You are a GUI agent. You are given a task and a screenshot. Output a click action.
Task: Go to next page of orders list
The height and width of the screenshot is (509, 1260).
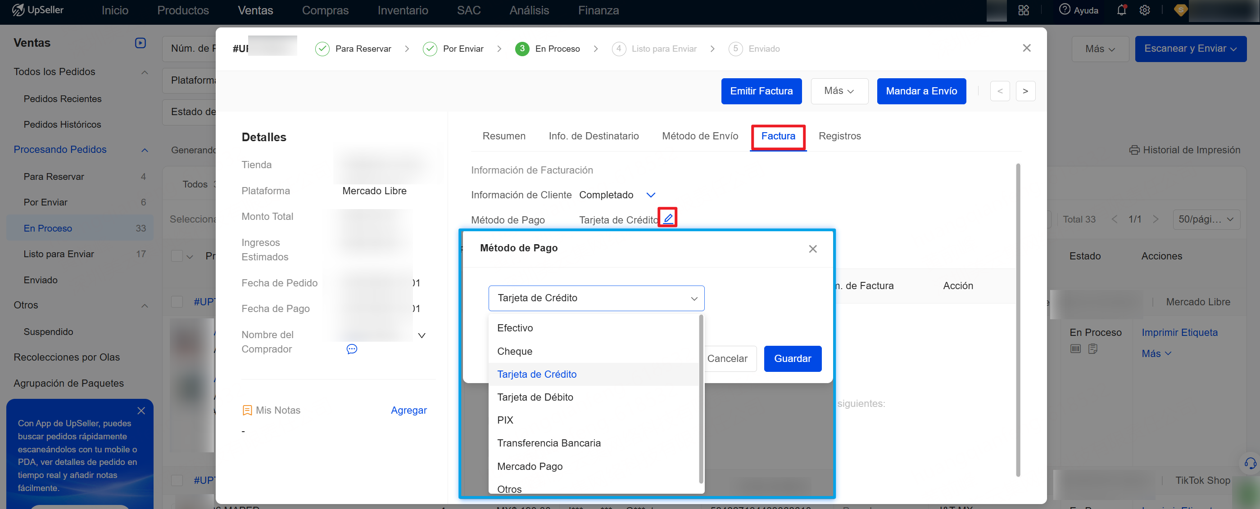(1156, 219)
